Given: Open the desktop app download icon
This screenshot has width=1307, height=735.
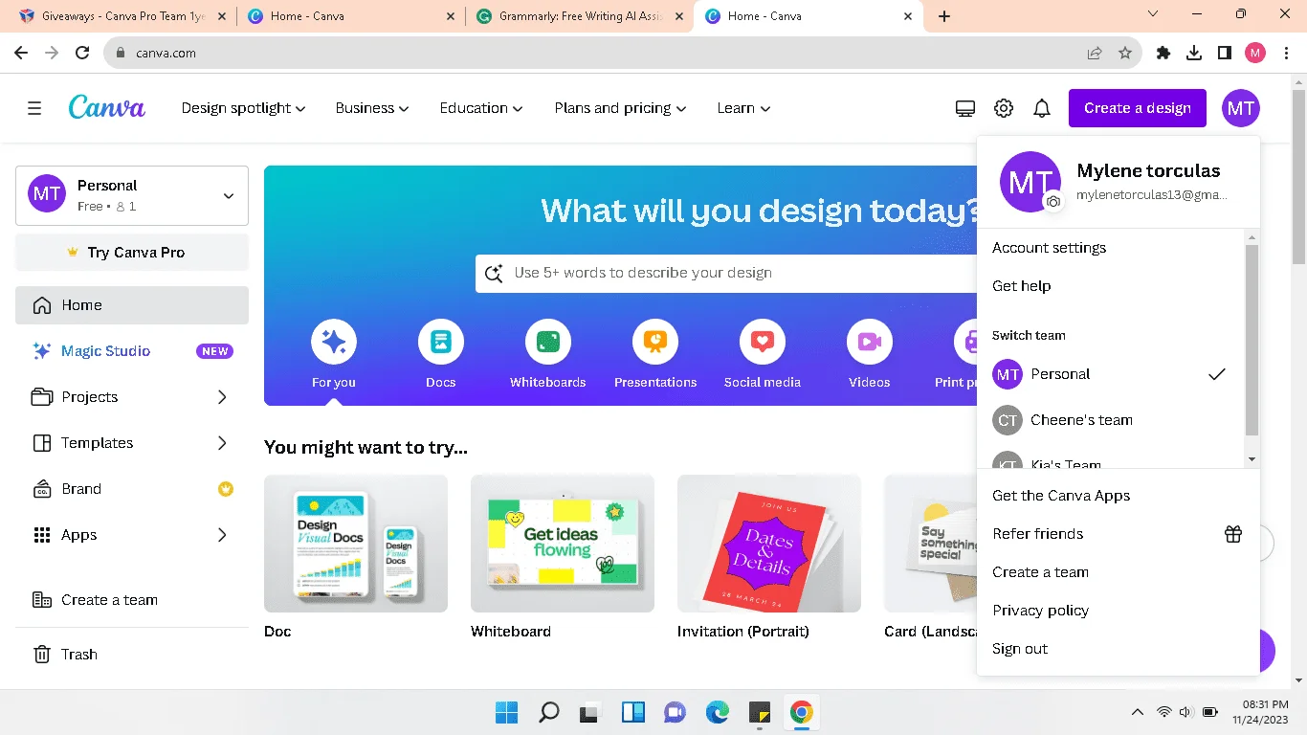Looking at the screenshot, I should (x=964, y=108).
